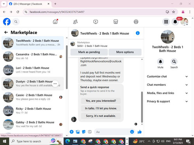Open the Video (Watch) icon

[x=95, y=22]
